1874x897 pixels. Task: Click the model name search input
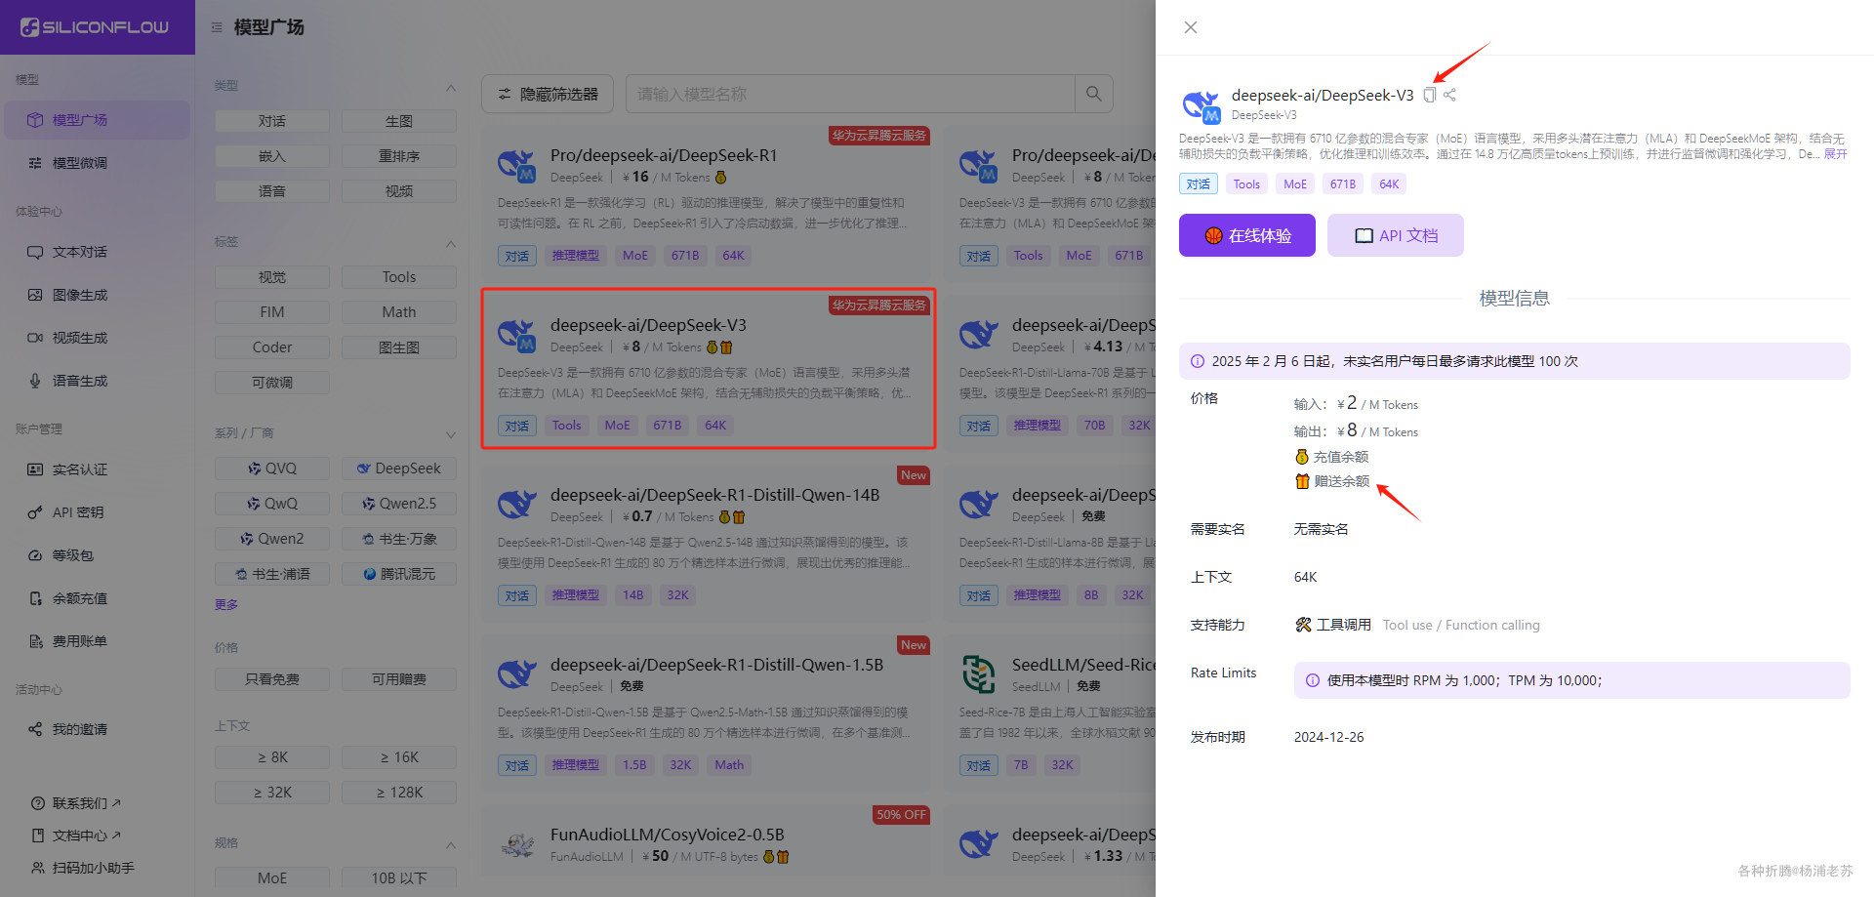(x=850, y=94)
